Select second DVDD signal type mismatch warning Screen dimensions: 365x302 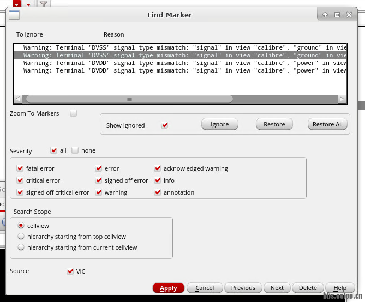click(x=180, y=70)
